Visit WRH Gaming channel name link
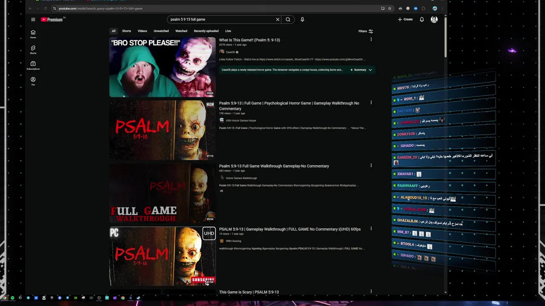Viewport: 545px width, 306px height. pos(233,241)
